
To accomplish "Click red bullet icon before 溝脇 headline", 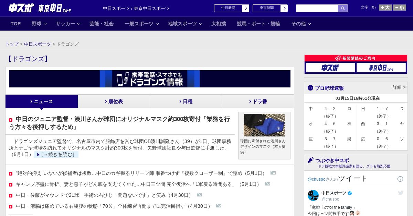I will (x=11, y=207).
